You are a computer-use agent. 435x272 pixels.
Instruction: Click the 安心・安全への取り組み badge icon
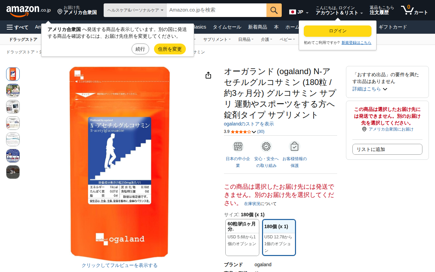[266, 147]
